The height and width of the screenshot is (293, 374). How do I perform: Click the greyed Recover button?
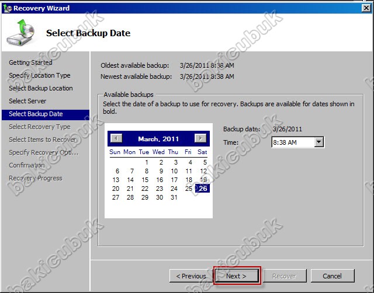[x=284, y=276]
